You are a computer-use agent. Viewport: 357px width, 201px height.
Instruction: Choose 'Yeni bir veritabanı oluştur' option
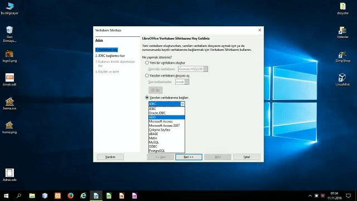pyautogui.click(x=165, y=63)
